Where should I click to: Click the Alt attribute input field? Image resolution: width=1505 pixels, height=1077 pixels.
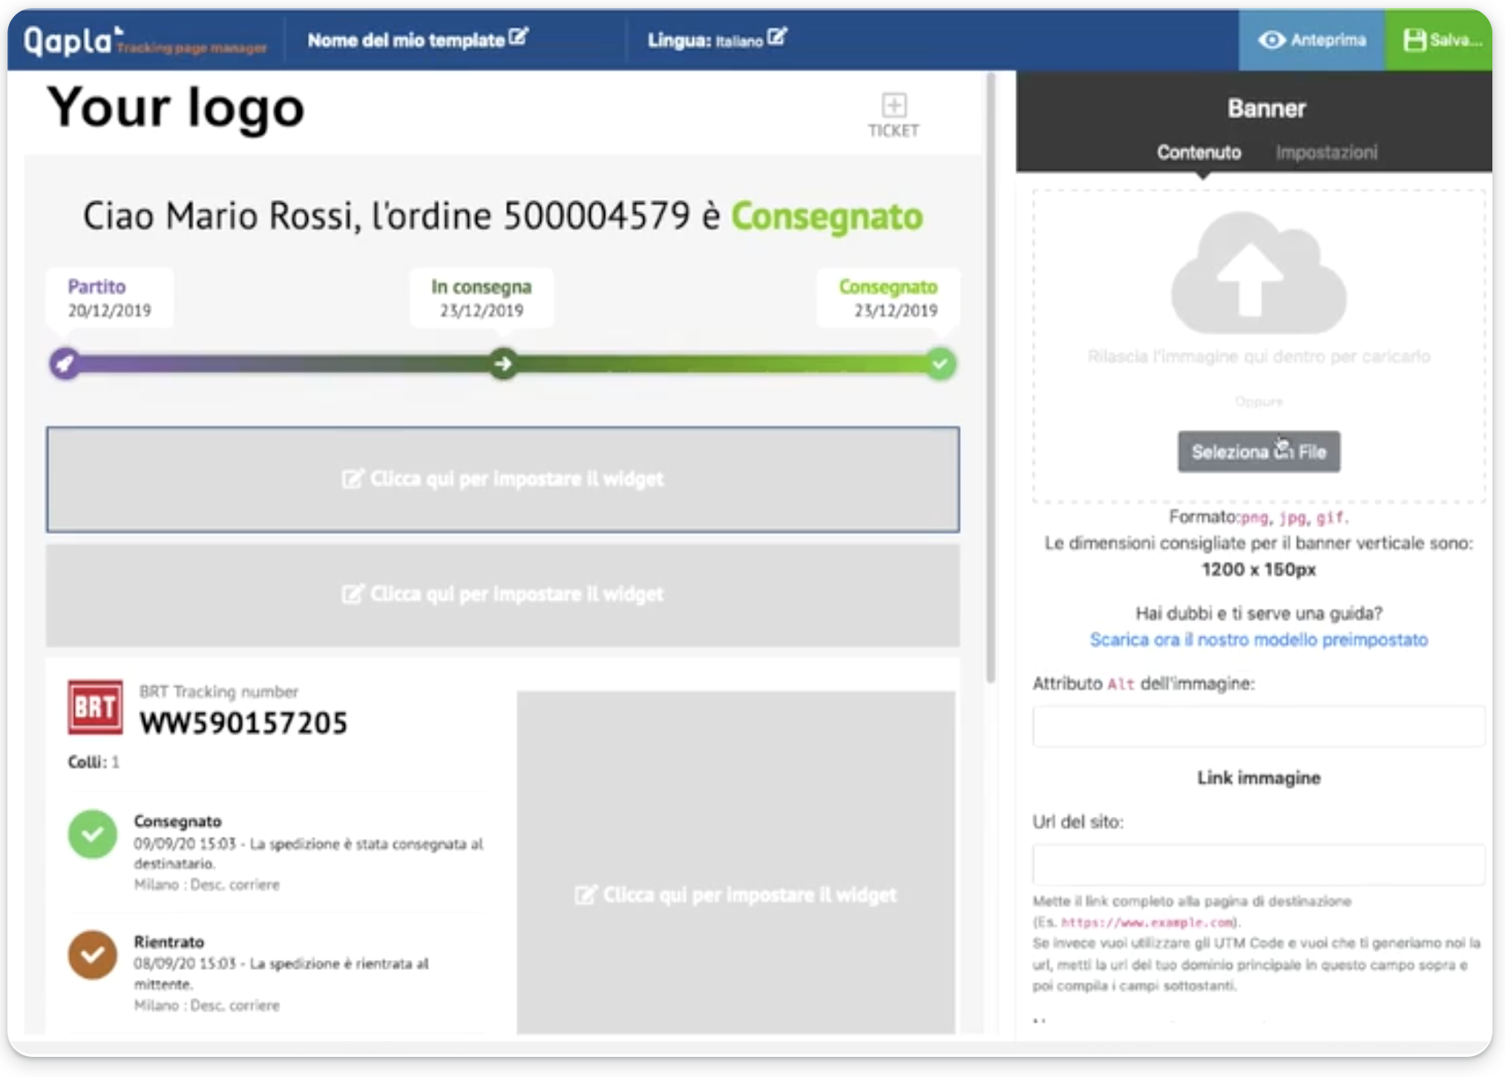pyautogui.click(x=1258, y=725)
